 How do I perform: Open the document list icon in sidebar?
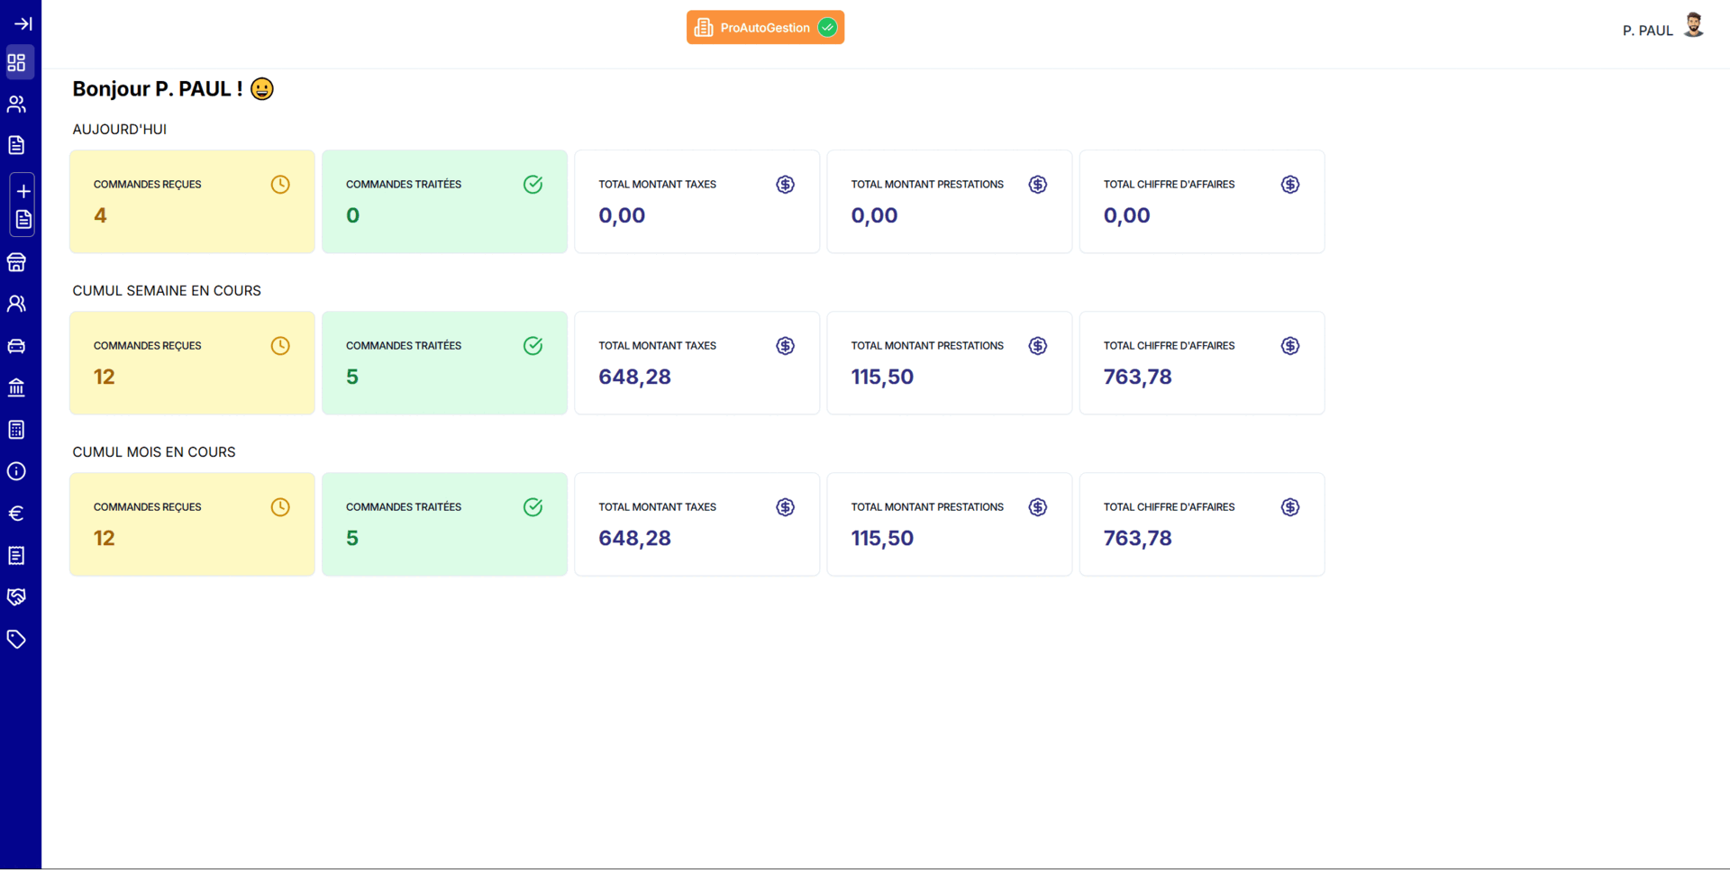(17, 146)
